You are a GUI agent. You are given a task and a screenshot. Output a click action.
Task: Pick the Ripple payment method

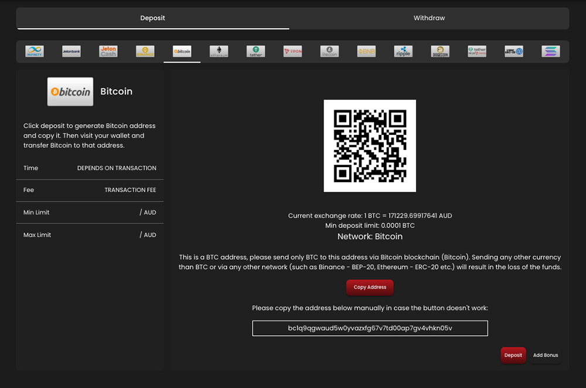403,51
